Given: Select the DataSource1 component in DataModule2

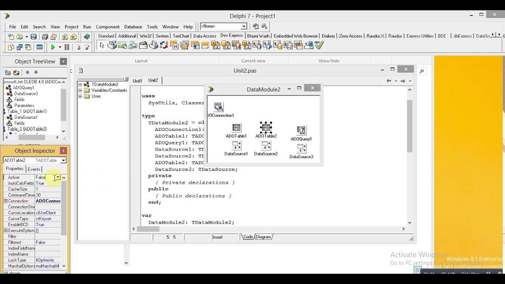Looking at the screenshot, I should point(236,146).
